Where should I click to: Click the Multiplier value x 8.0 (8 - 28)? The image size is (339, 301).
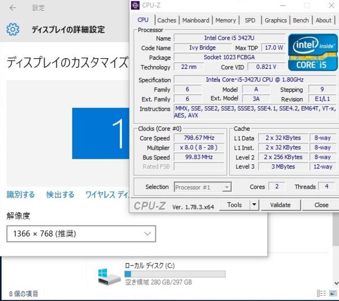199,147
